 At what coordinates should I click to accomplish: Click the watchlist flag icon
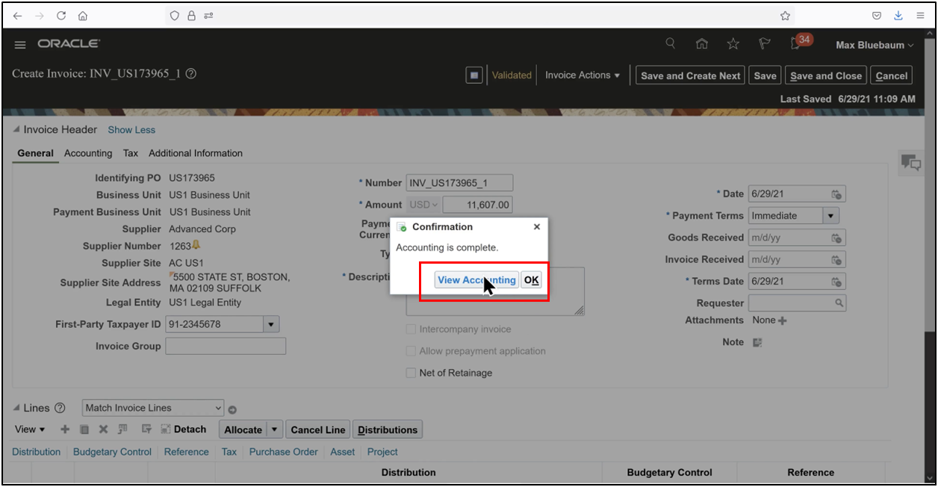[x=764, y=44]
